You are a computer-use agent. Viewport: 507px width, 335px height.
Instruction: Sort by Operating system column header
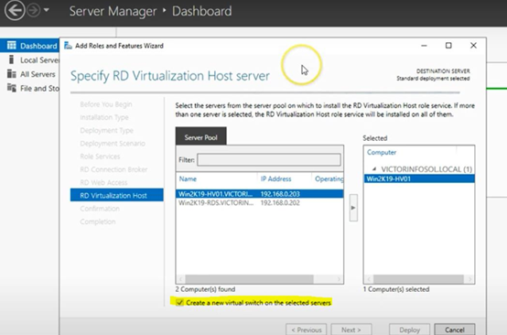(329, 178)
